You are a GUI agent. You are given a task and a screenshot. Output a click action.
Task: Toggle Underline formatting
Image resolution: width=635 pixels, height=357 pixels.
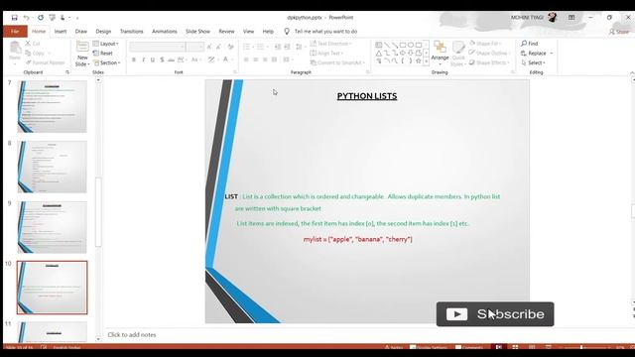point(152,59)
